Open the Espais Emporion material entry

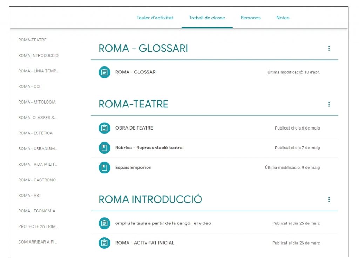tap(133, 168)
